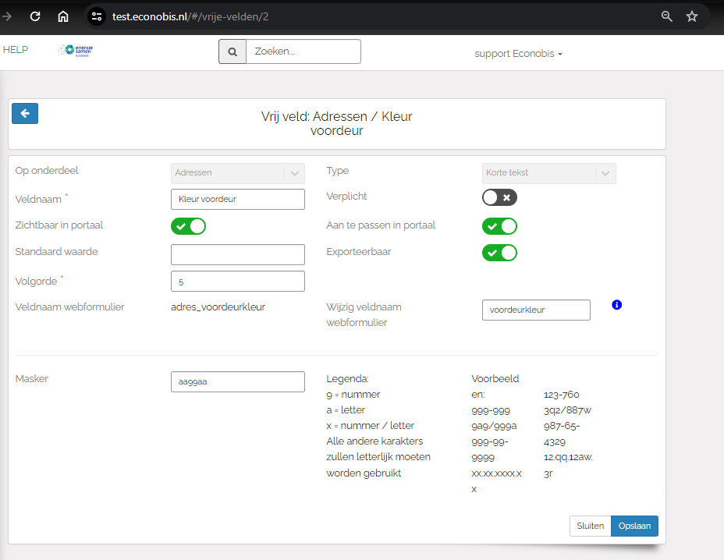Image resolution: width=724 pixels, height=560 pixels.
Task: Reload the page with browser refresh icon
Action: (35, 16)
